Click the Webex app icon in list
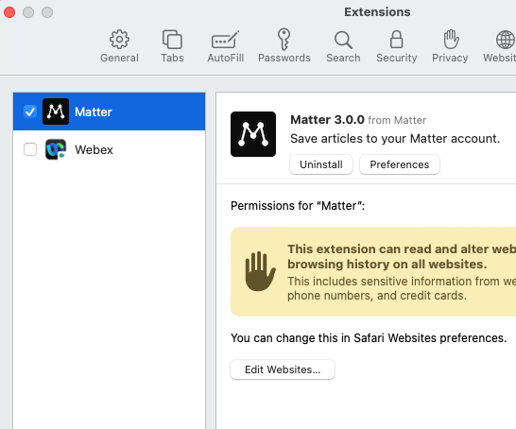 click(x=56, y=149)
